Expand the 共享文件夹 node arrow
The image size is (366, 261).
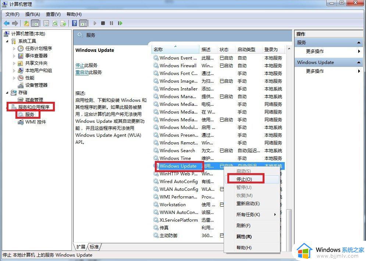click(14, 63)
